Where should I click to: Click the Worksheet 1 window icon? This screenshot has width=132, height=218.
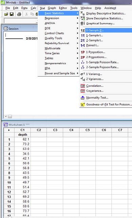coord(6,124)
